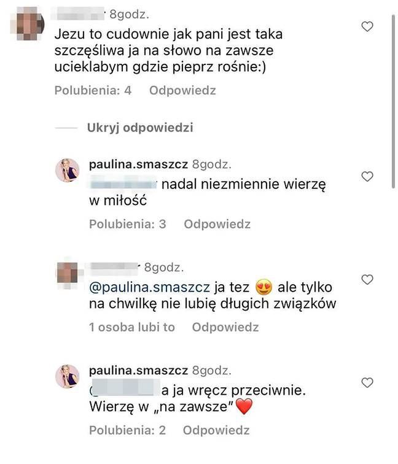This screenshot has height=464, width=398.
Task: Reply to the 'a ja wręcz przeciwnie' comment
Action: [216, 430]
